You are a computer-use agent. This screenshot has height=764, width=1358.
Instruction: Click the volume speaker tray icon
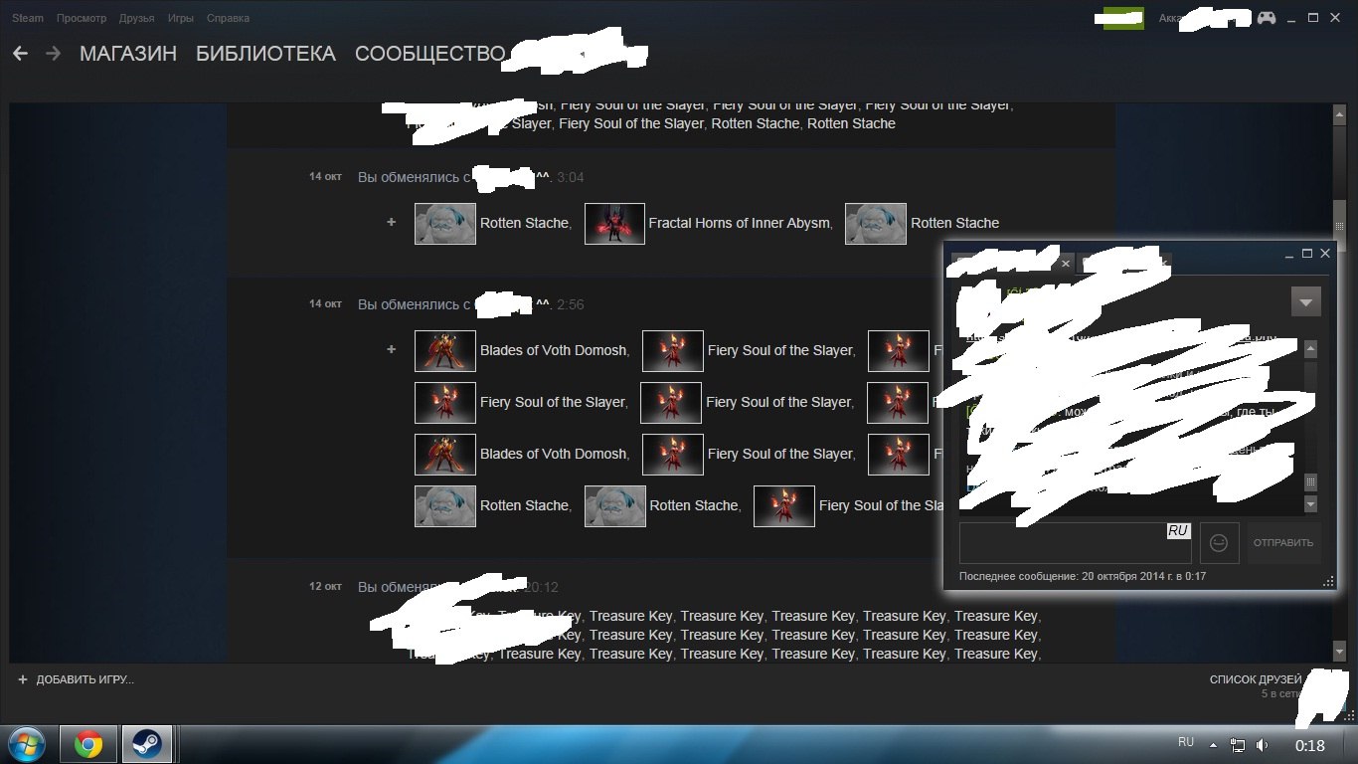coord(1262,745)
